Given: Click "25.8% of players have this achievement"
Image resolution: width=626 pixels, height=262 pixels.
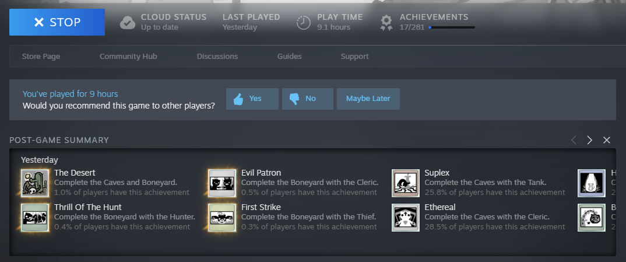Looking at the screenshot, I should coord(495,193).
